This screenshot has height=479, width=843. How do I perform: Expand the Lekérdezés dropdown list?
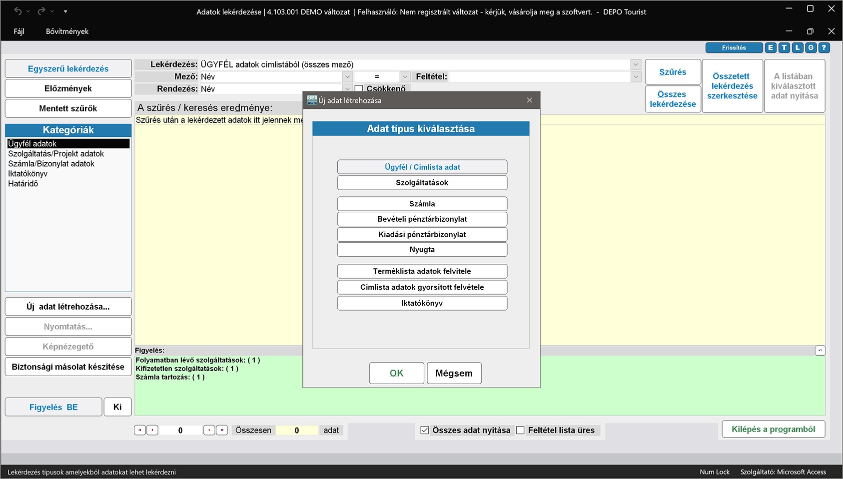tap(636, 64)
